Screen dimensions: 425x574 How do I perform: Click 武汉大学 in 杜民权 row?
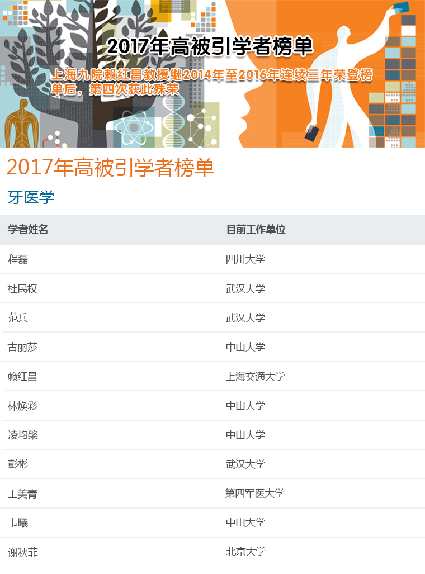[x=245, y=289]
